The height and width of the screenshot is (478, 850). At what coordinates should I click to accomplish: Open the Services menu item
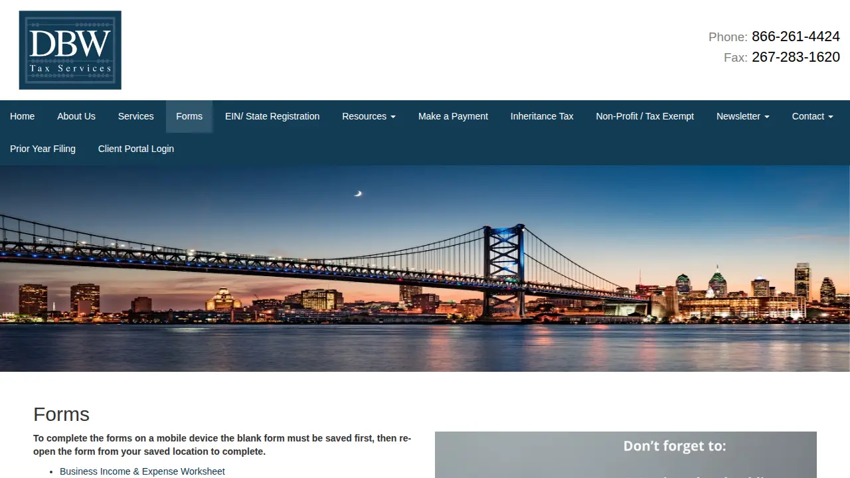click(135, 116)
